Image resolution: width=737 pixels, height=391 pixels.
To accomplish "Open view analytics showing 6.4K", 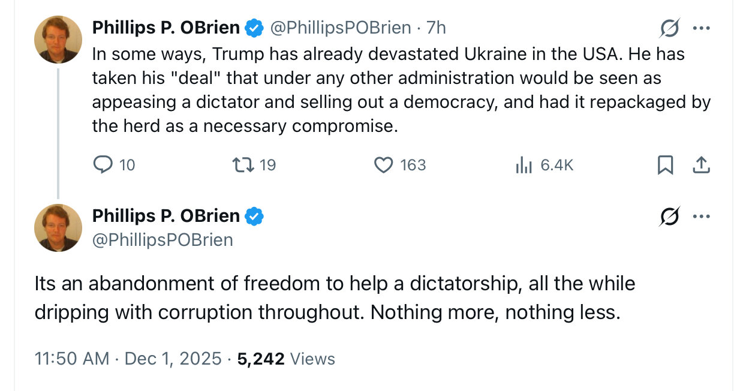I will tap(524, 165).
